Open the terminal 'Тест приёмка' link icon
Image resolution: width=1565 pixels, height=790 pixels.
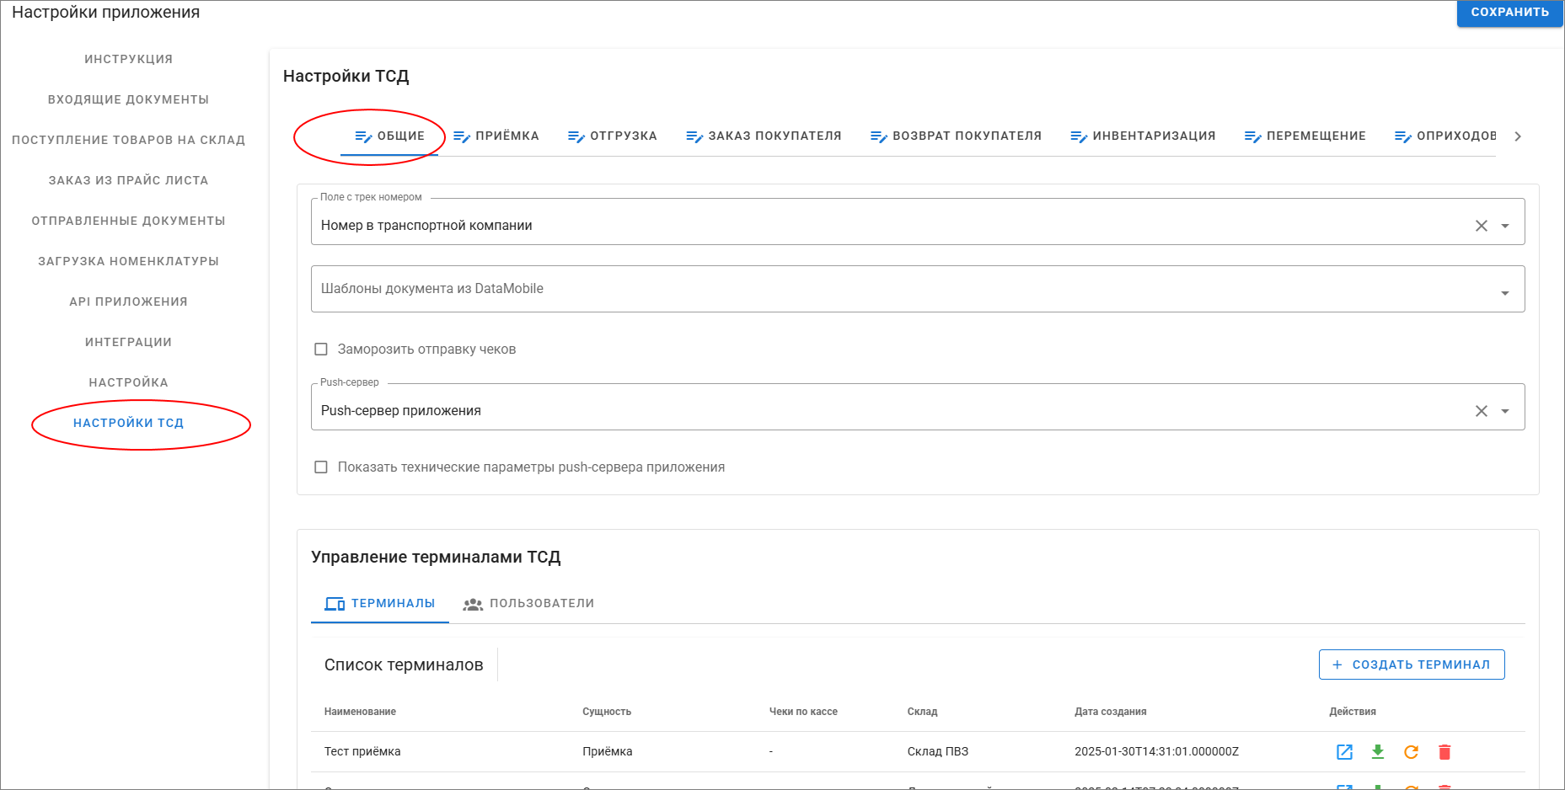[x=1344, y=752]
